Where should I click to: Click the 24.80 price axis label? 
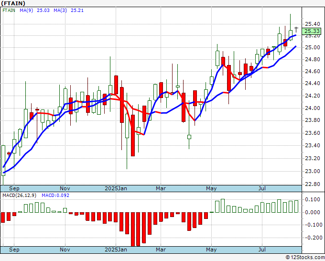pos(313,59)
